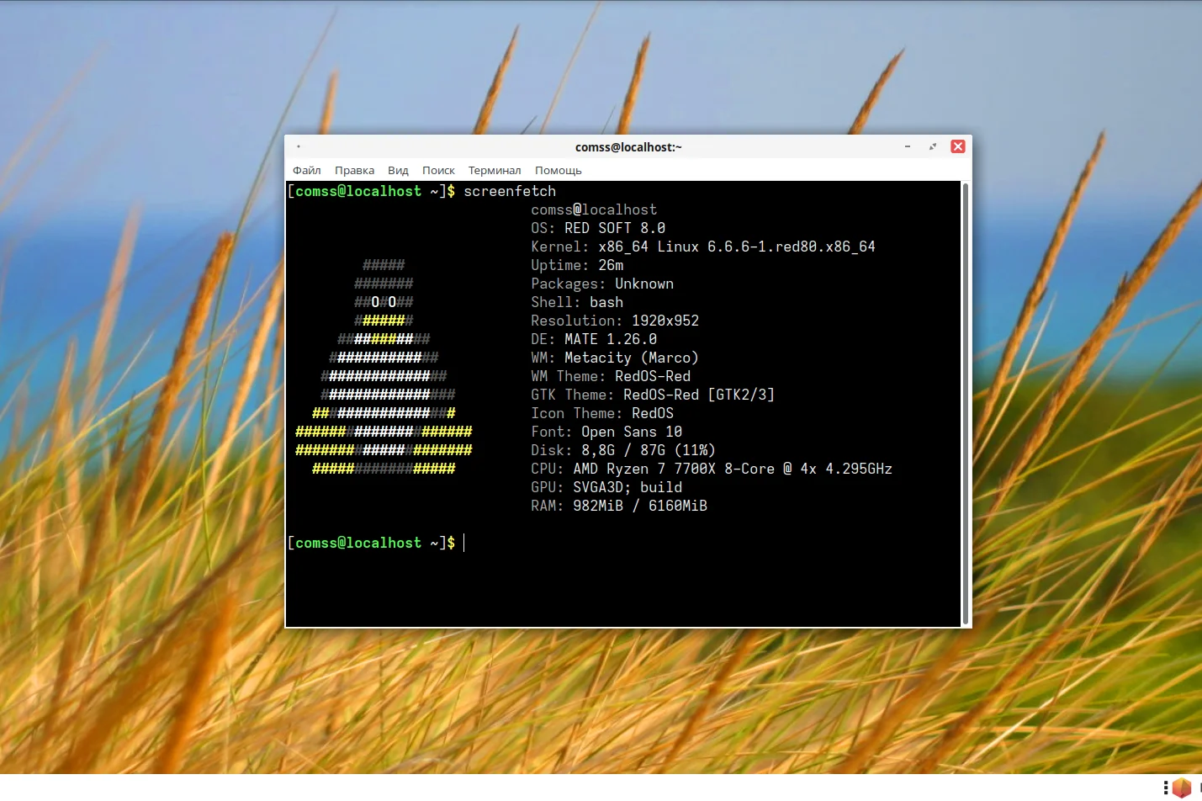Close the comss@localhost terminal window
Image resolution: width=1202 pixels, height=801 pixels.
(957, 146)
